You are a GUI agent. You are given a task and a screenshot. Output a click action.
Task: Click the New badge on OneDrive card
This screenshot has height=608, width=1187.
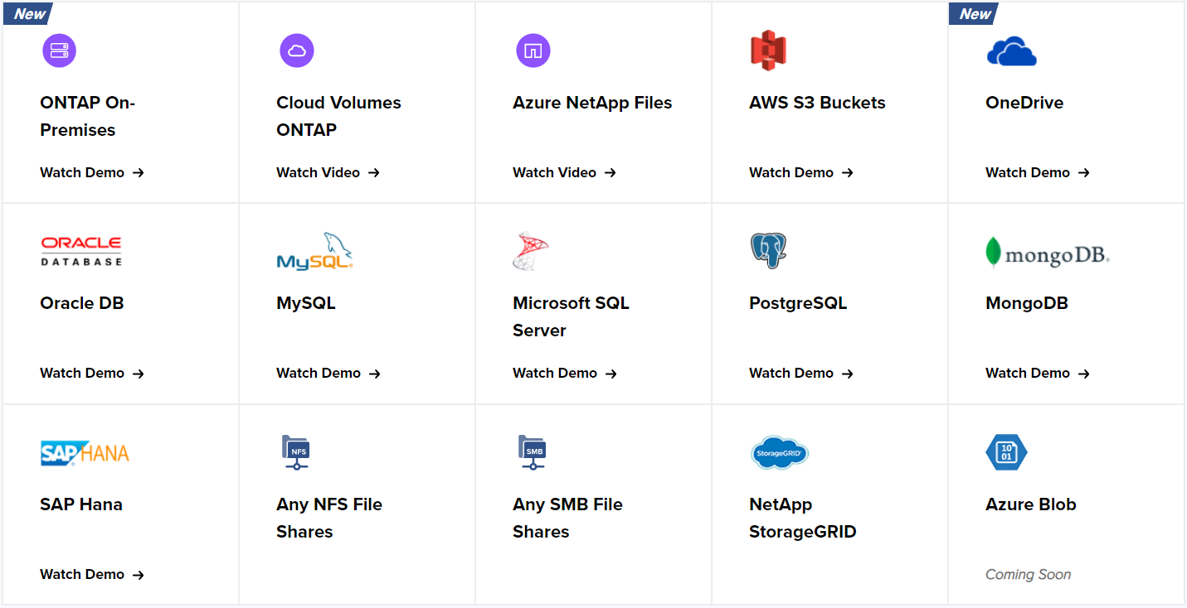coord(974,13)
